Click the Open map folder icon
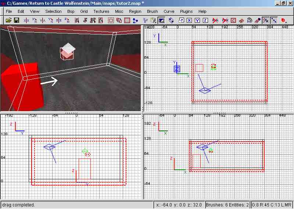The height and width of the screenshot is (209, 294). pos(8,20)
